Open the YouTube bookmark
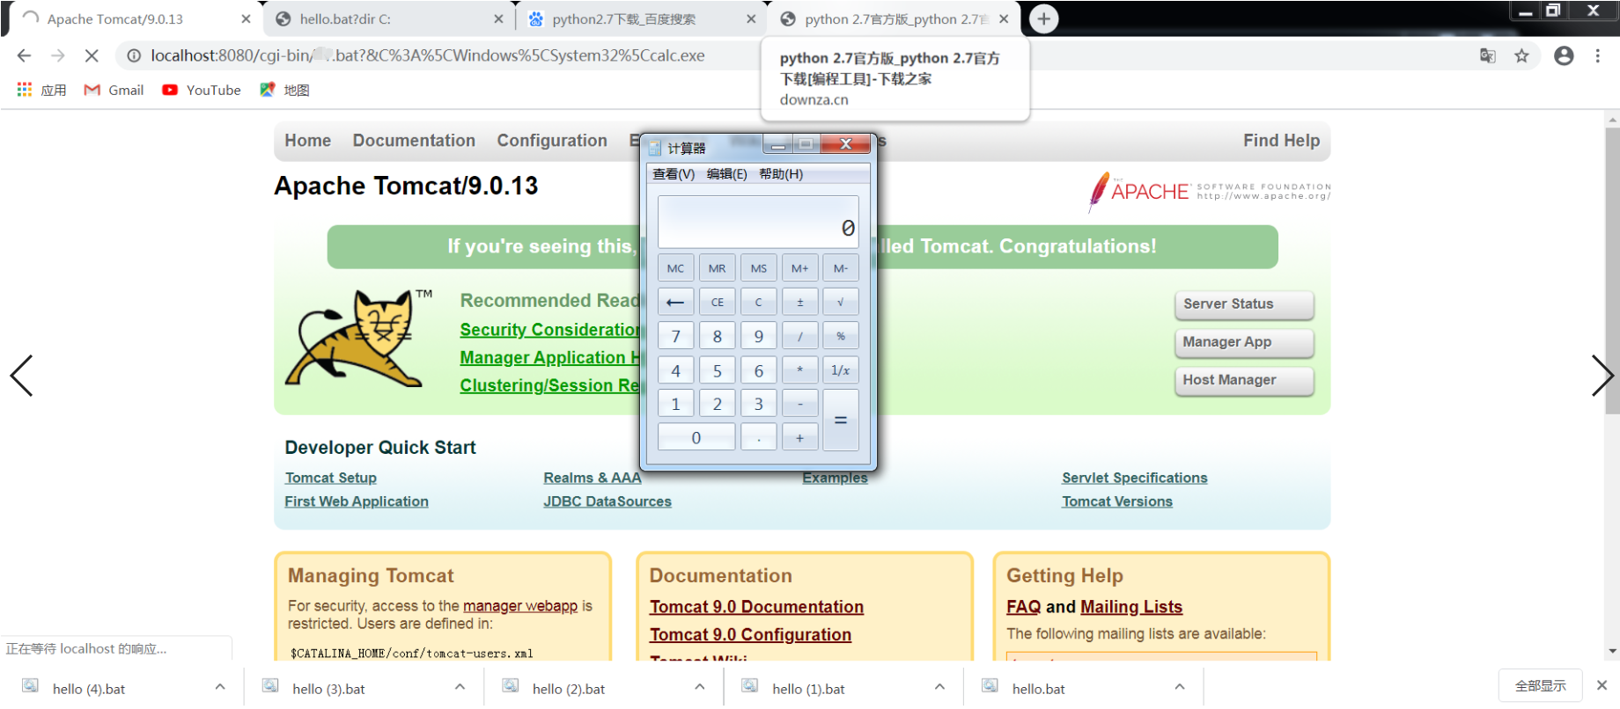Screen dimensions: 1620x709 point(202,90)
